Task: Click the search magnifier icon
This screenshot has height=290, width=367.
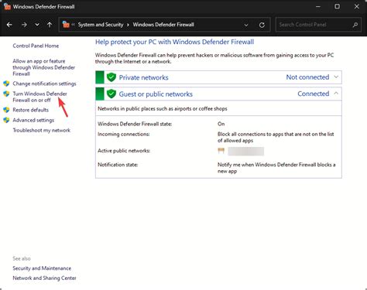Action: (x=355, y=25)
